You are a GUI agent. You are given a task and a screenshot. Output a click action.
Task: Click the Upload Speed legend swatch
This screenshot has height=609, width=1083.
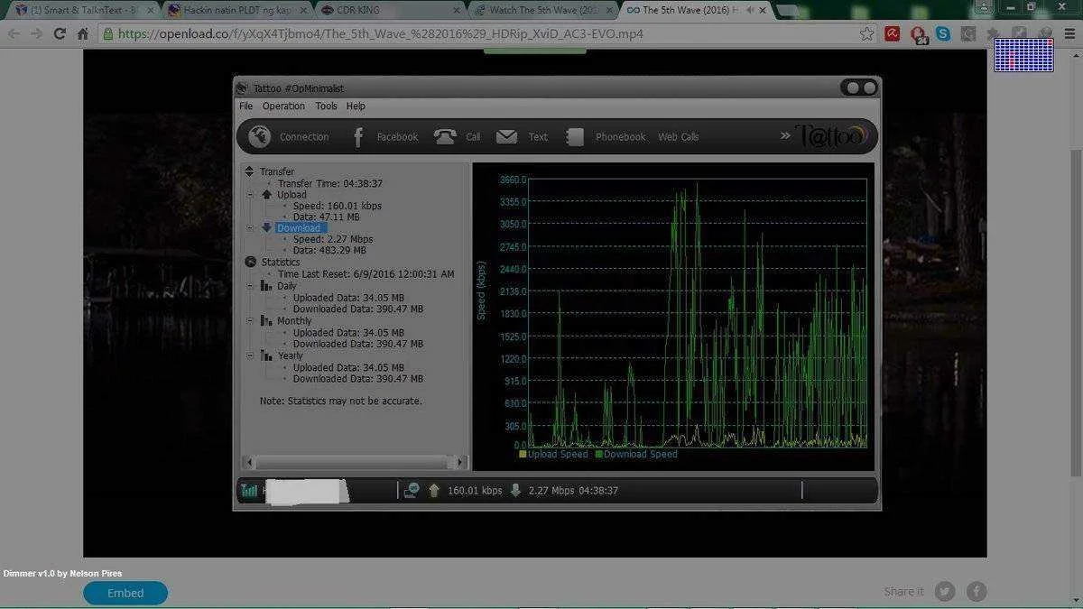(x=523, y=455)
